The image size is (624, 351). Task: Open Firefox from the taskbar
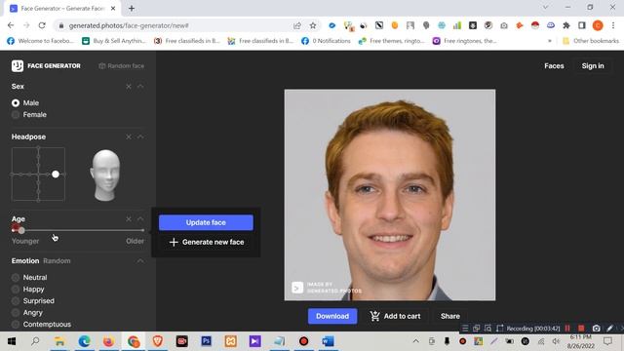pos(108,341)
